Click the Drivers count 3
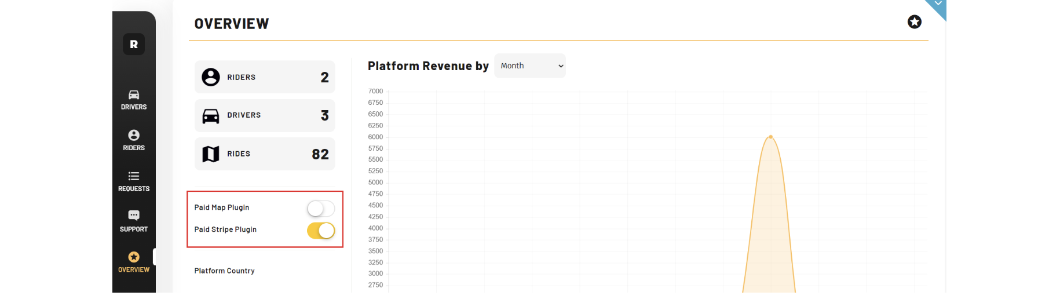This screenshot has height=299, width=1060. [325, 116]
